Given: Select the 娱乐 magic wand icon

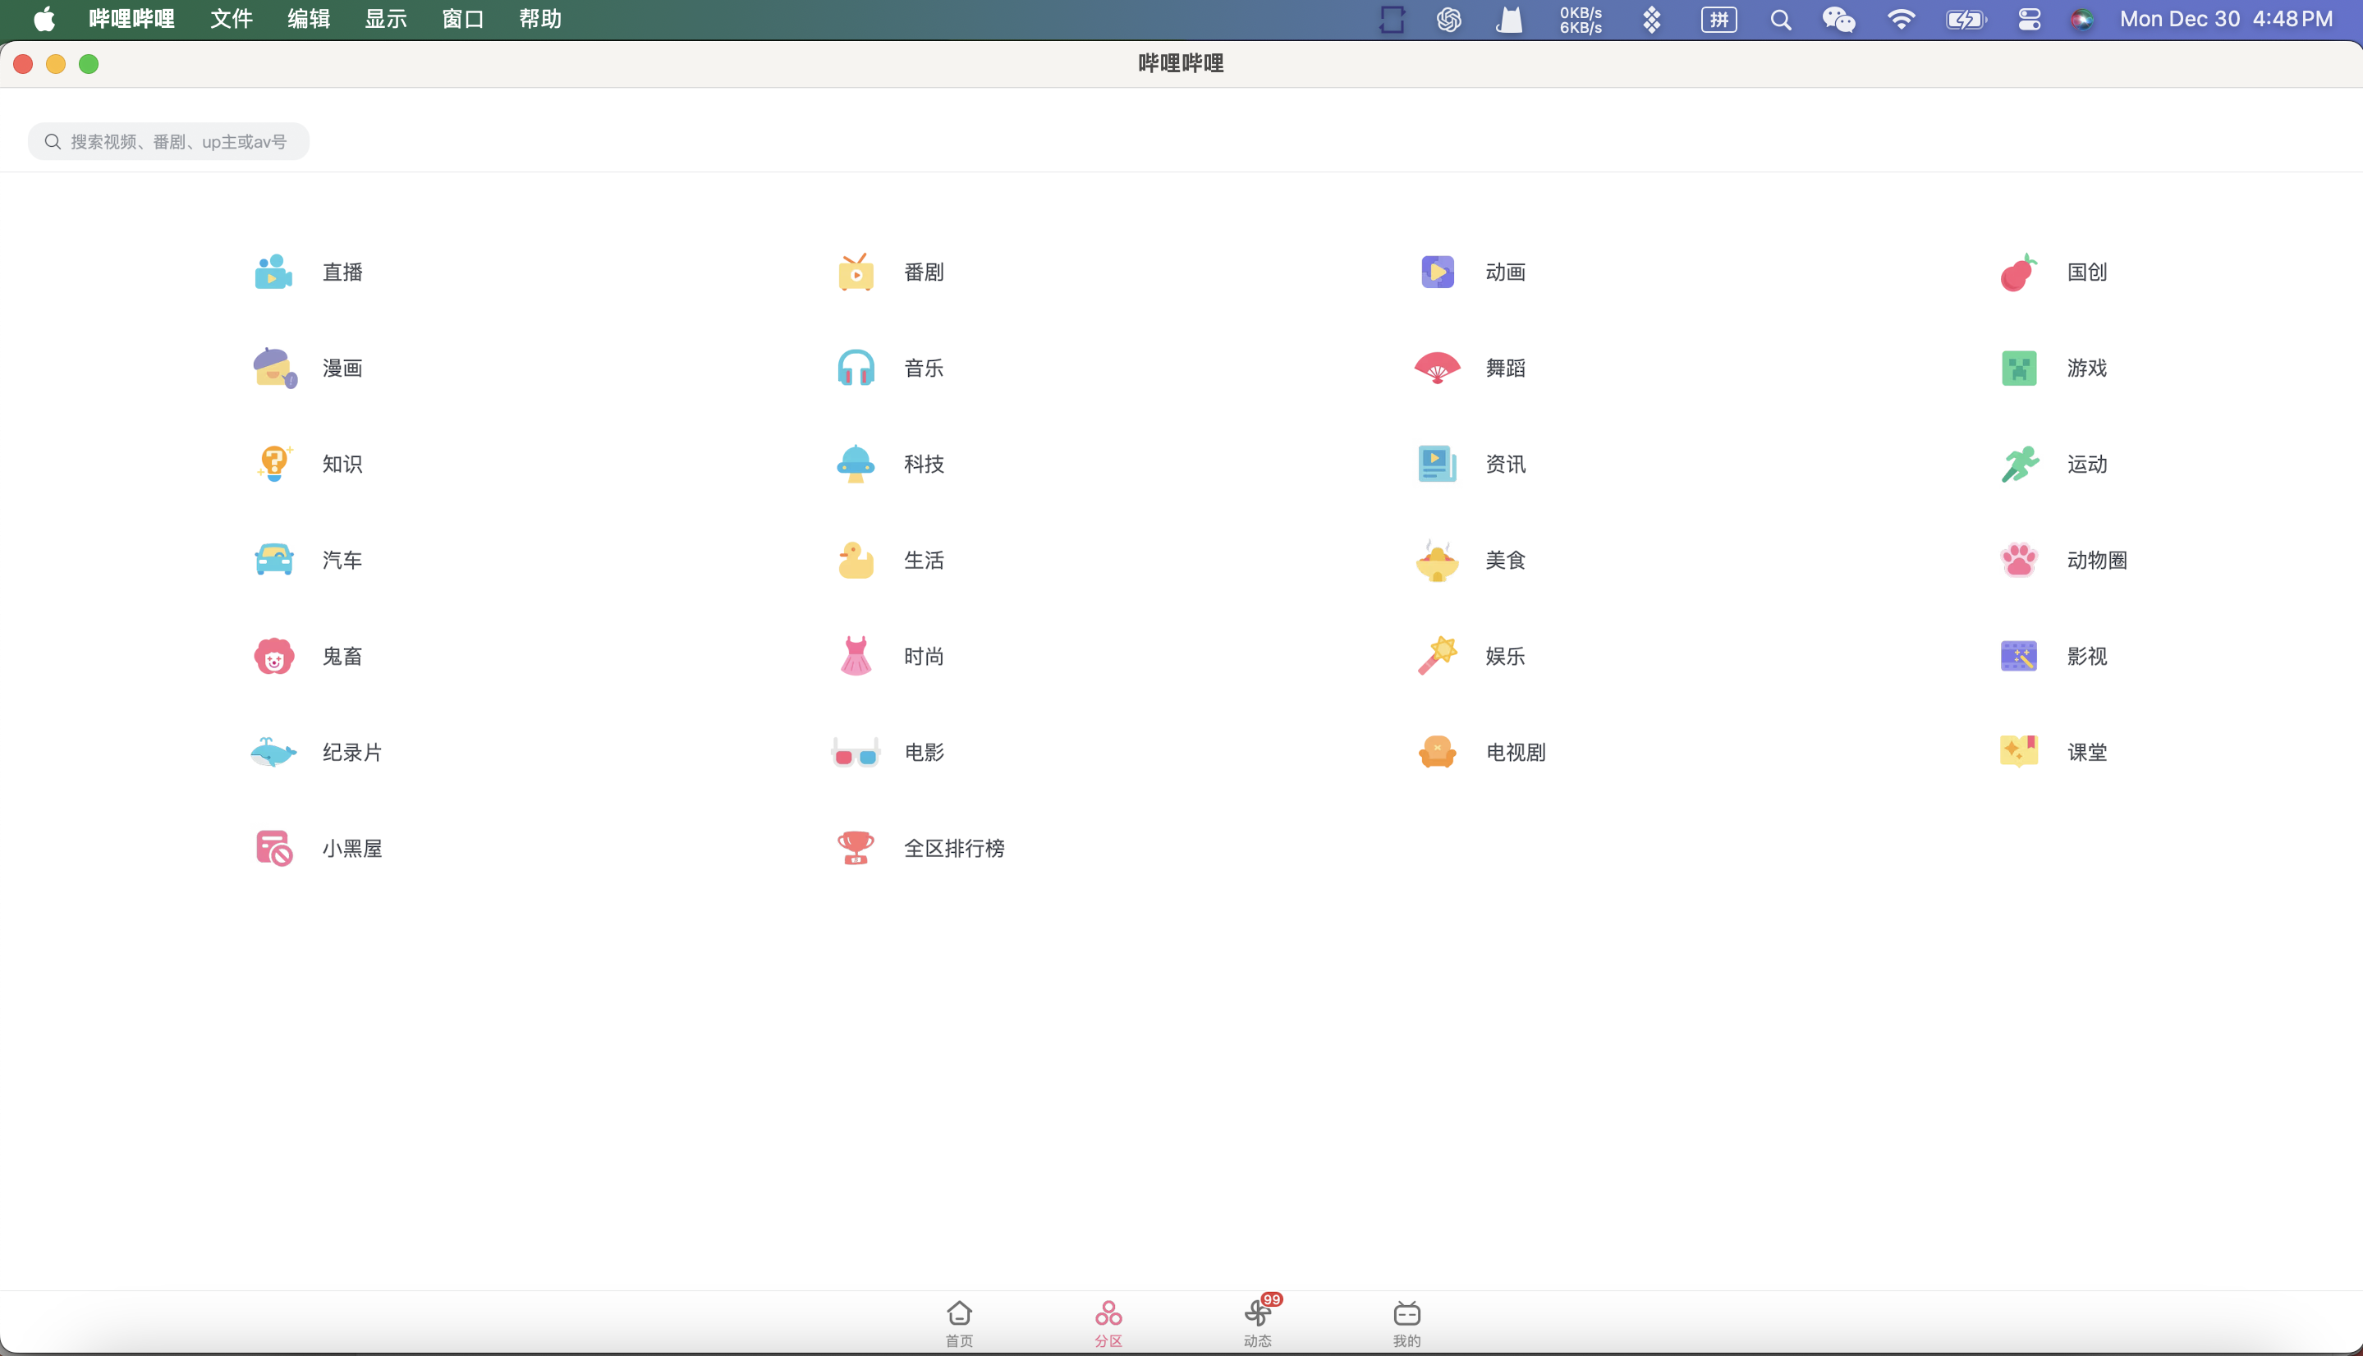Looking at the screenshot, I should pyautogui.click(x=1437, y=656).
